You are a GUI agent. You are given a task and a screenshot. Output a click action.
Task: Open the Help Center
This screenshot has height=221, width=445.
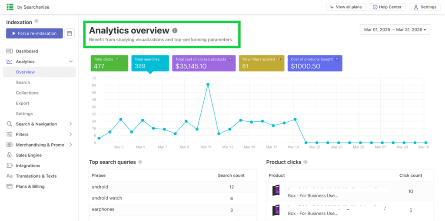pos(388,7)
